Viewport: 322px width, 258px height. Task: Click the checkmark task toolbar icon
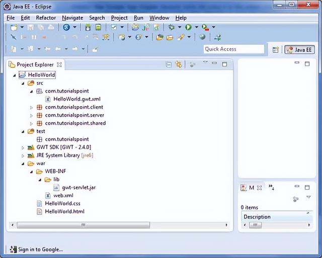[x=114, y=27]
